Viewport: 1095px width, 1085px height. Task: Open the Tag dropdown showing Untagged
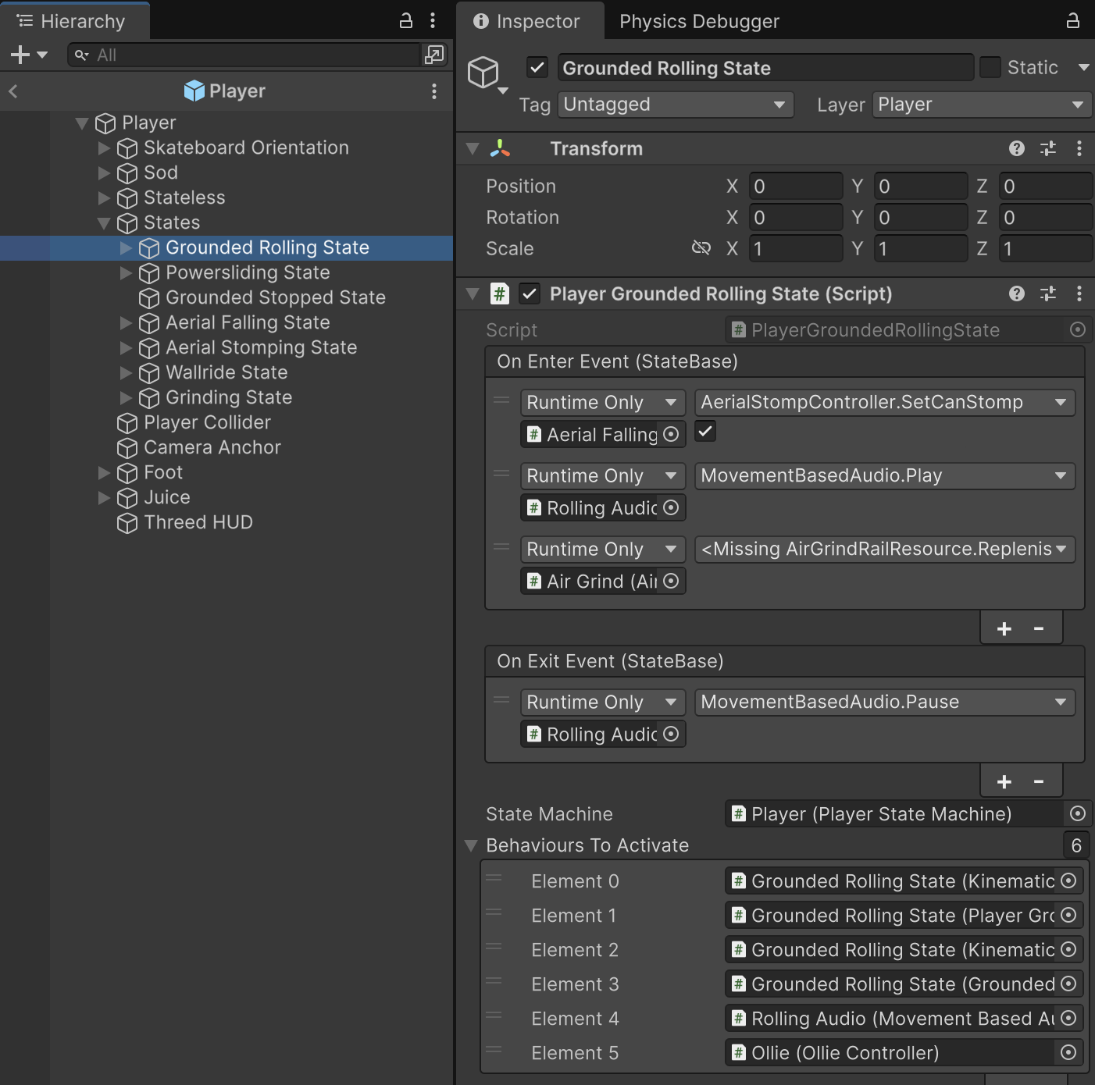coord(675,105)
